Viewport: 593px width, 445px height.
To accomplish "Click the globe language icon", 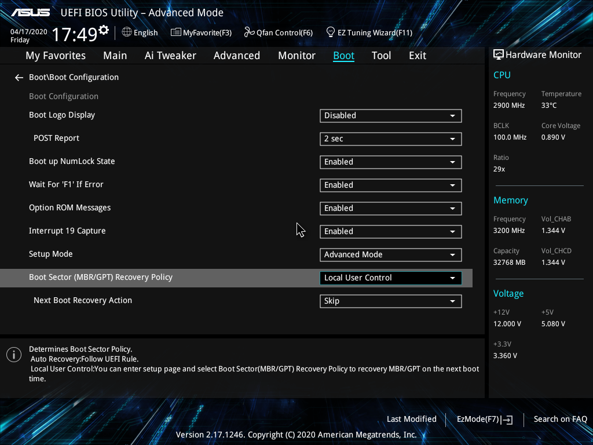I will pyautogui.click(x=127, y=32).
